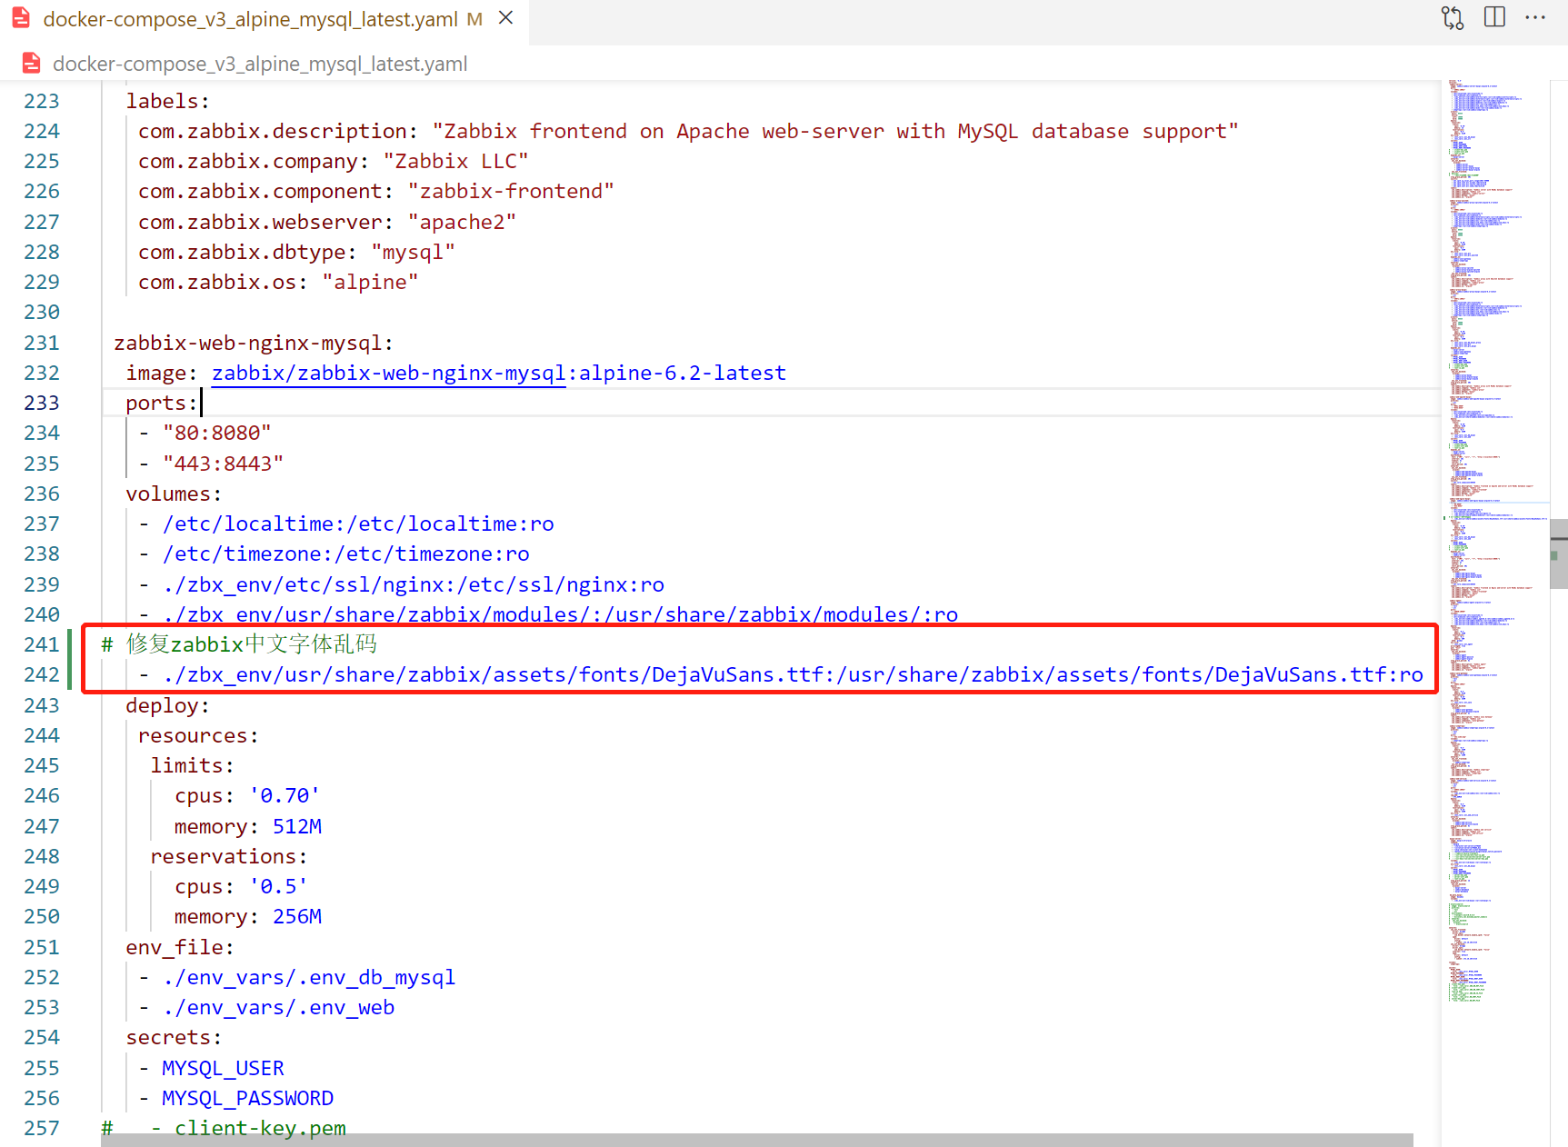The width and height of the screenshot is (1568, 1147).
Task: Click the commented client-key.pem line
Action: 224,1128
